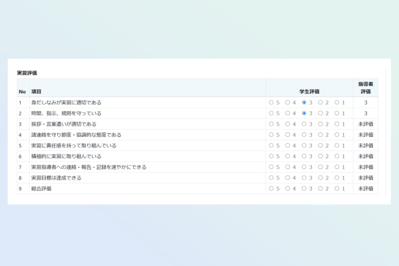This screenshot has height=266, width=399.
Task: Select rating 2 for 積極的に実習に取り組んでいる
Action: click(x=320, y=156)
